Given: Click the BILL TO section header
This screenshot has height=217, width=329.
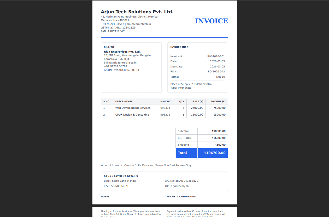Looking at the screenshot, I should click(x=109, y=47).
